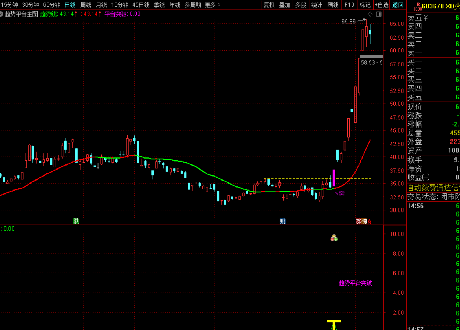Open the 自动续费通达信 promotion link
Image resolution: width=460 pixels, height=330 pixels.
pos(433,188)
